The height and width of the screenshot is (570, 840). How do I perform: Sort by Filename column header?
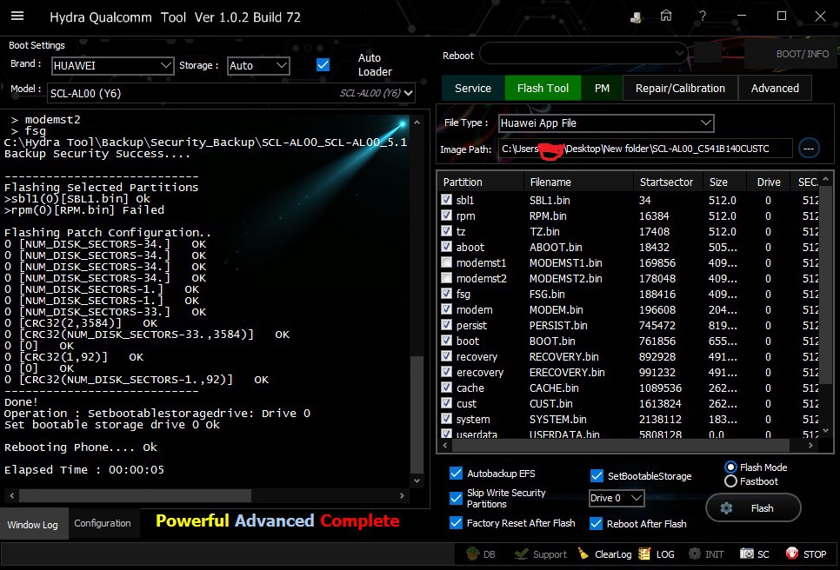[578, 182]
